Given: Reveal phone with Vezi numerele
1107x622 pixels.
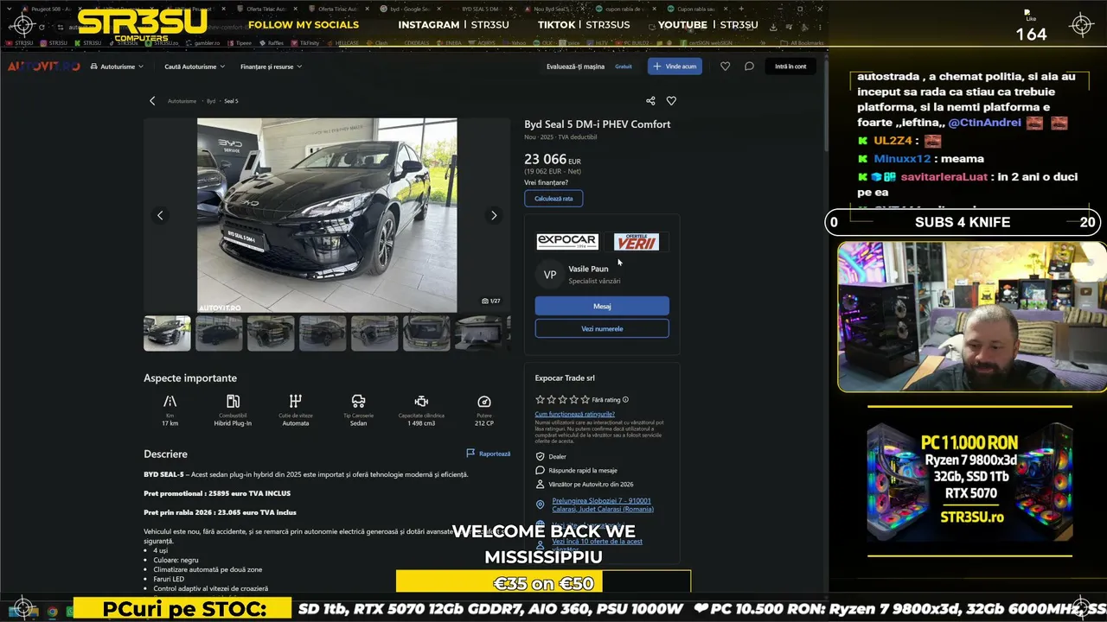Looking at the screenshot, I should 602,328.
